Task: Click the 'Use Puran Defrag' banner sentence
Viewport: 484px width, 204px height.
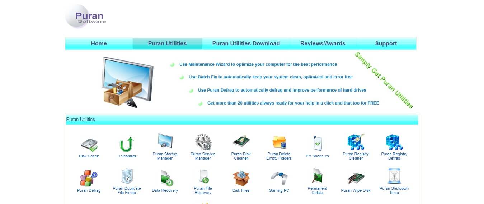Action: pyautogui.click(x=282, y=90)
